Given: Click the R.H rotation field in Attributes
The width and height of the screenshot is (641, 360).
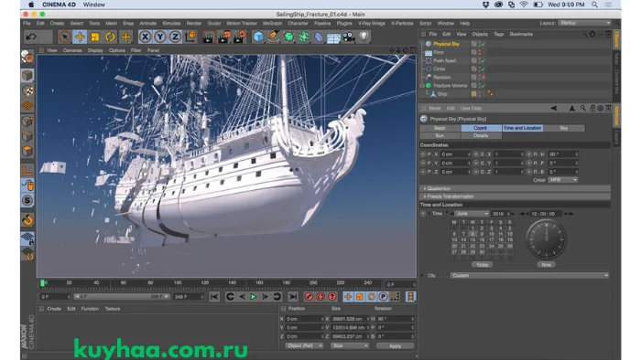Looking at the screenshot, I should click(x=563, y=154).
